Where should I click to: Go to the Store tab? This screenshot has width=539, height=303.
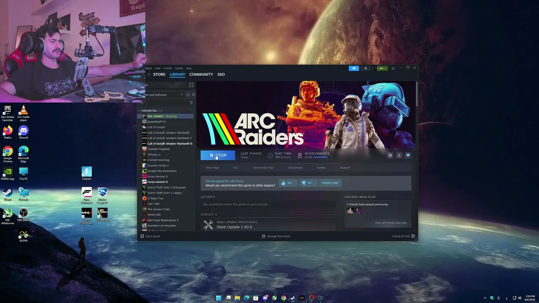click(159, 74)
